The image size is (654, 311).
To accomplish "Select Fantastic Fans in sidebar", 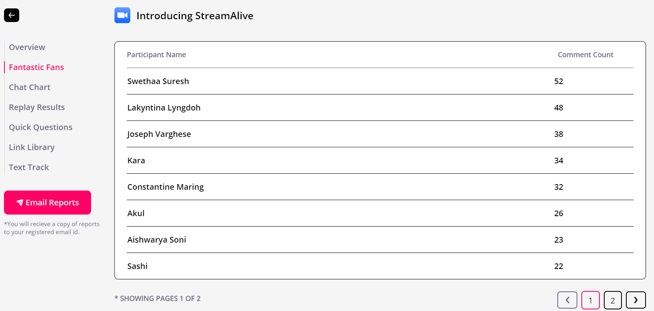I will 37,67.
